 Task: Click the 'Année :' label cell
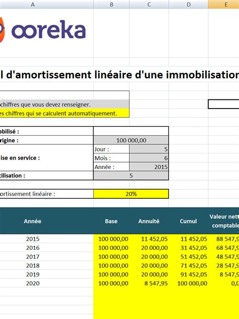pos(111,167)
